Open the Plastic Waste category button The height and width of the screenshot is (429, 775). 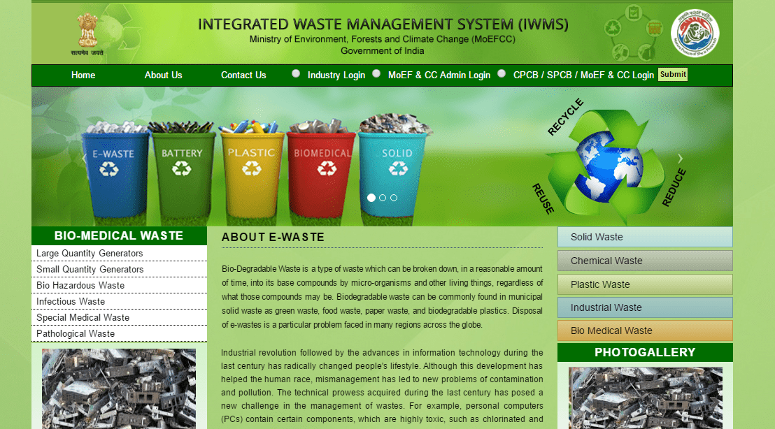pos(645,284)
